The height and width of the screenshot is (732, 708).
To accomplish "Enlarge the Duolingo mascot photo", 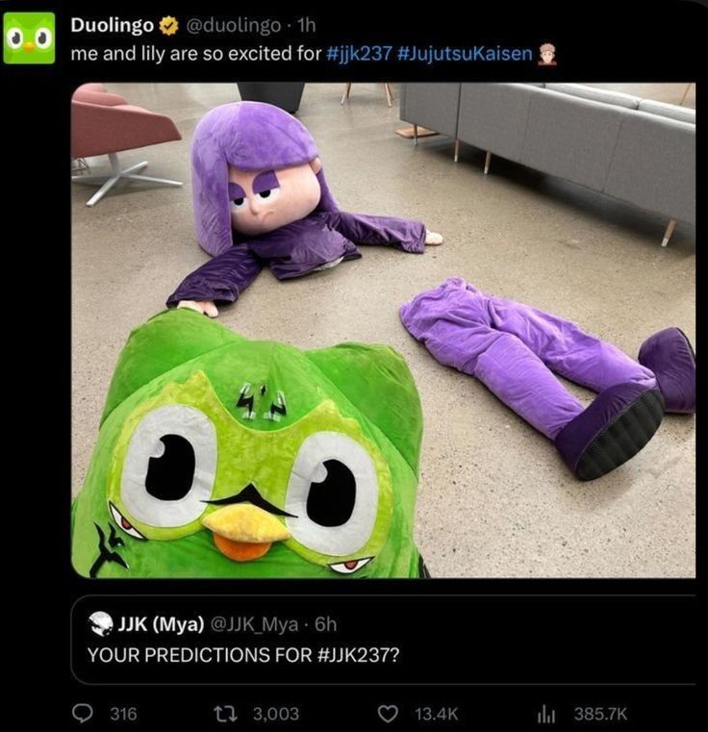I will click(x=383, y=329).
